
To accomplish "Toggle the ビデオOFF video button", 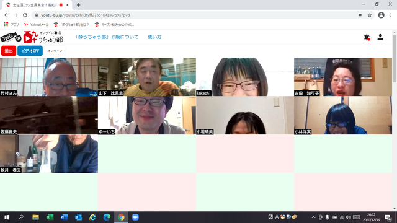I will tap(30, 51).
